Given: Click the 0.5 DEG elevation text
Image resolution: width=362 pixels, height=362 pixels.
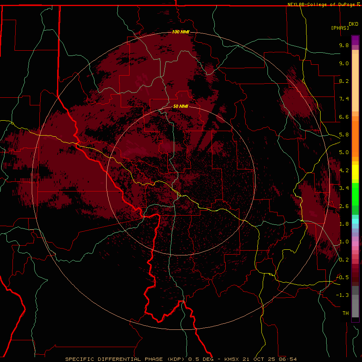Looking at the screenshot, I should [202, 359].
